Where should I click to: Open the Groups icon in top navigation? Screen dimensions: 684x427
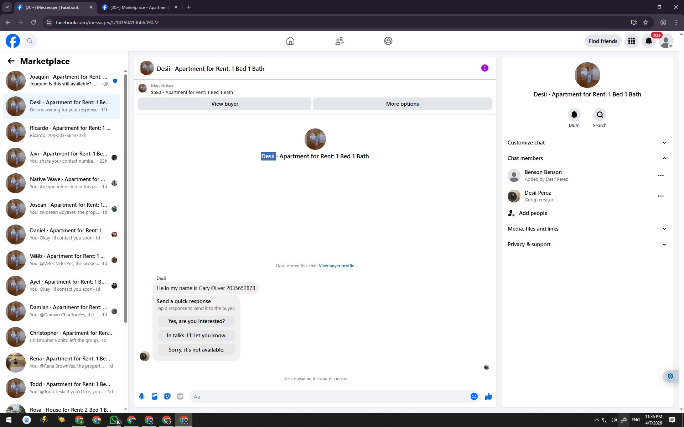tap(388, 41)
